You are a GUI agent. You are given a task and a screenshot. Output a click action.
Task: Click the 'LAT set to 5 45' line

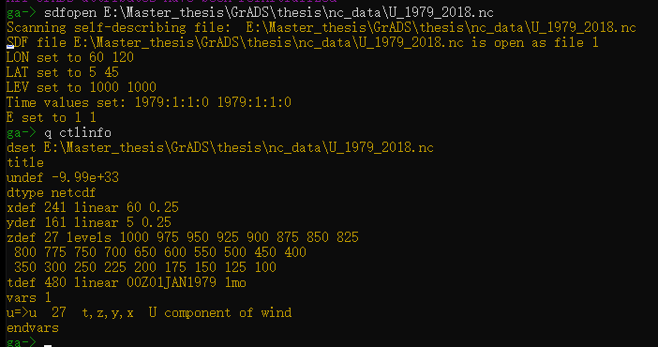(63, 72)
